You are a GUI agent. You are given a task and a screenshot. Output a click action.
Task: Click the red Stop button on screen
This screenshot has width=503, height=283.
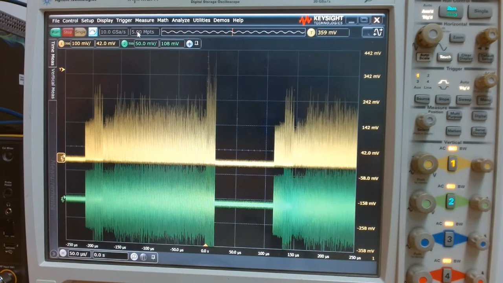point(68,32)
